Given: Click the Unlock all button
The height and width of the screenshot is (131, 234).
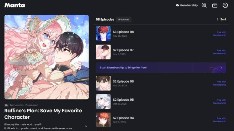Looking at the screenshot, I should [124, 20].
